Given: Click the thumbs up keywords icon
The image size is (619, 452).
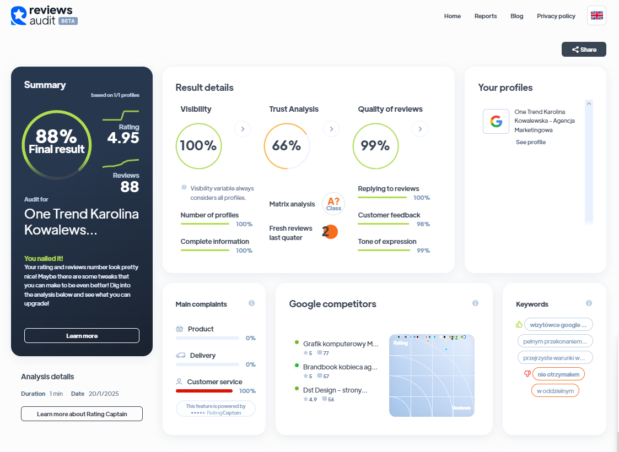Looking at the screenshot, I should (519, 325).
